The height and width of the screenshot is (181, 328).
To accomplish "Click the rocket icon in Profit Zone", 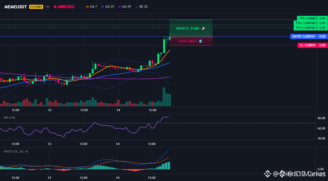I will (203, 29).
